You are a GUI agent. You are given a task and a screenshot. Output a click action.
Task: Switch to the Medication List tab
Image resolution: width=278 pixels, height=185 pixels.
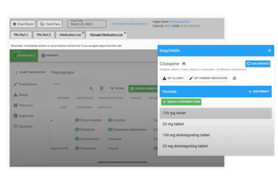pos(70,34)
